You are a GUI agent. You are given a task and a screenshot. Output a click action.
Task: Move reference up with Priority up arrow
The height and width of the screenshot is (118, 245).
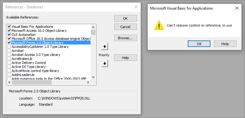(x=105, y=47)
